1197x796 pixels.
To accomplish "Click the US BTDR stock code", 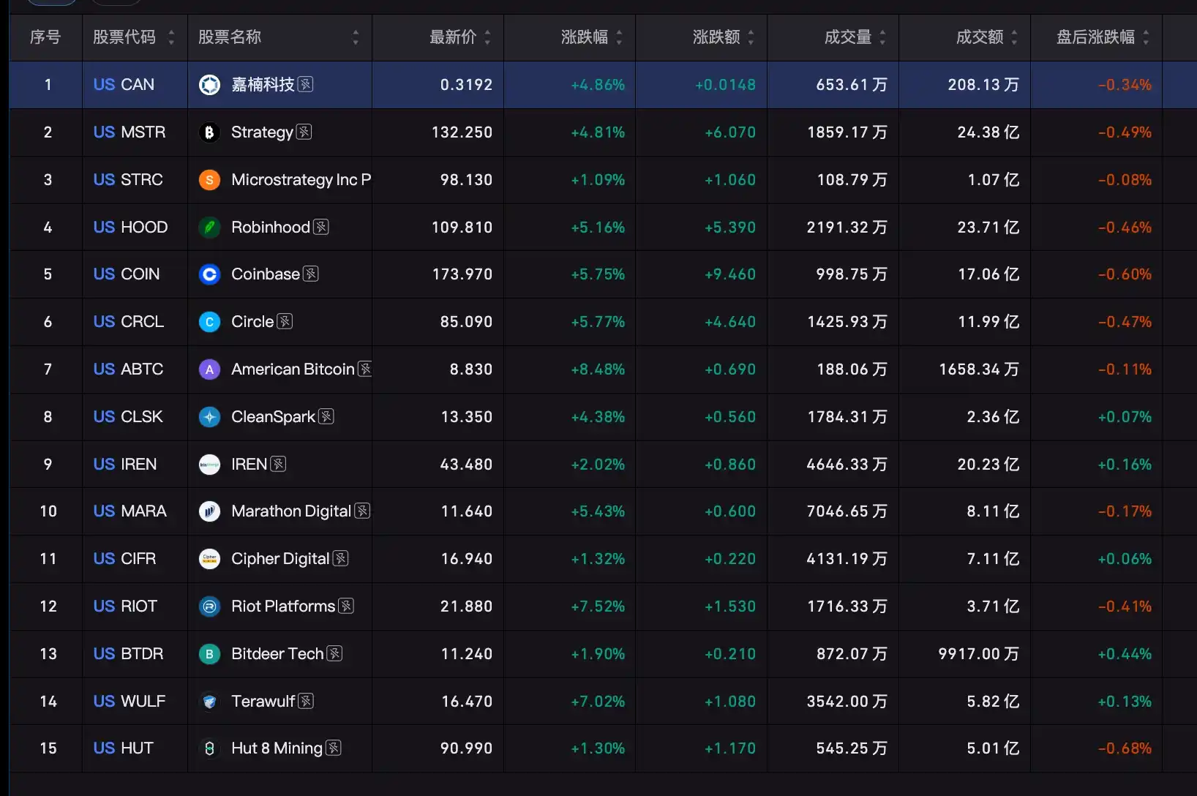I will [x=128, y=654].
